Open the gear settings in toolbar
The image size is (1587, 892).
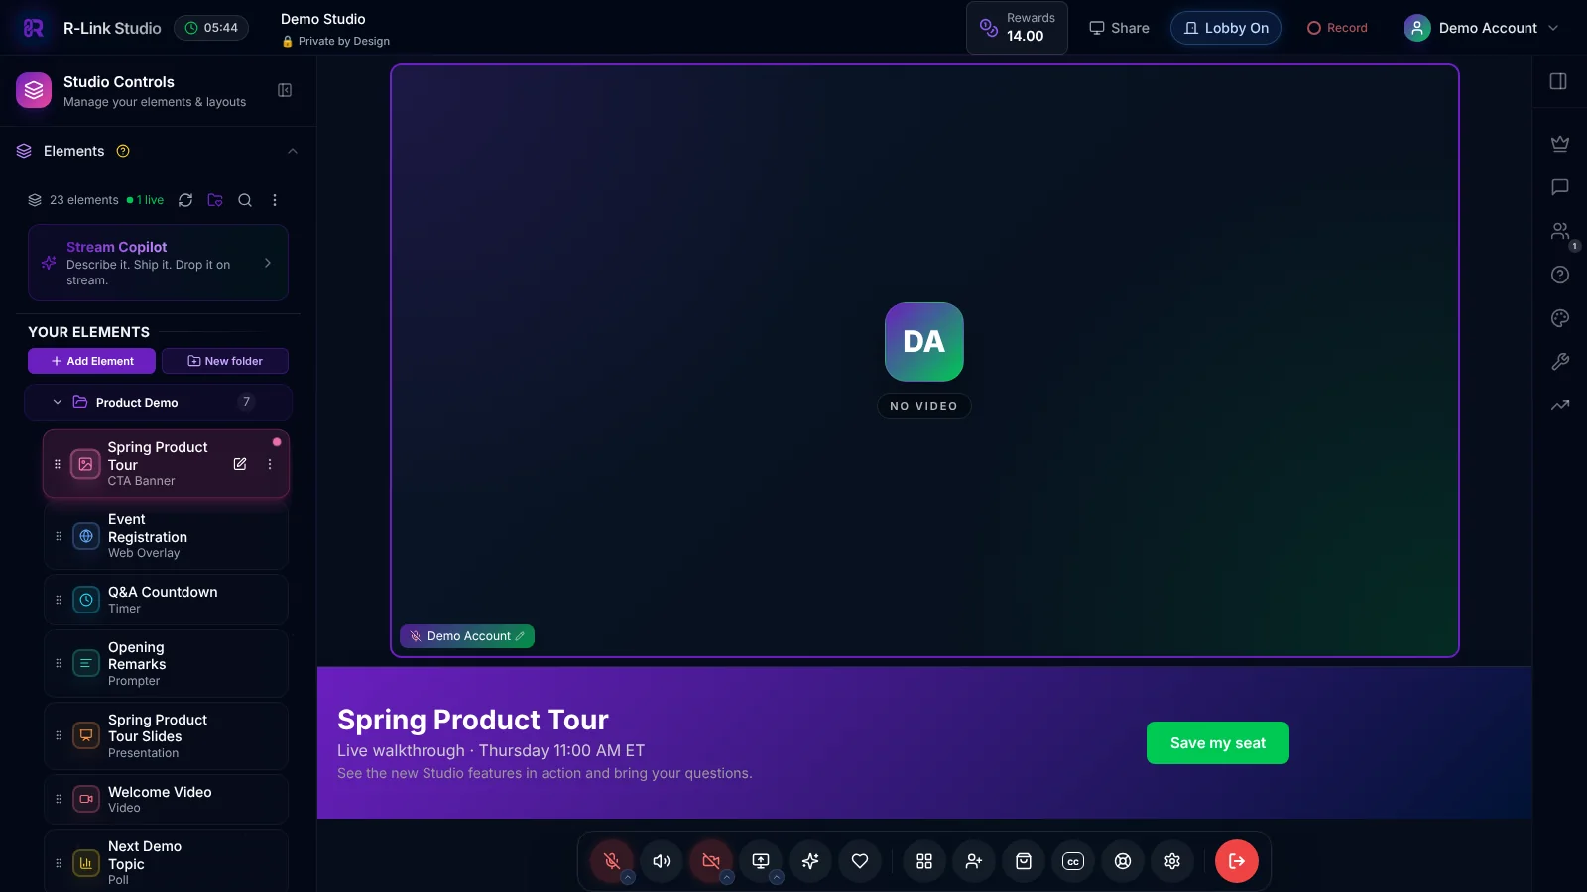pos(1172,861)
